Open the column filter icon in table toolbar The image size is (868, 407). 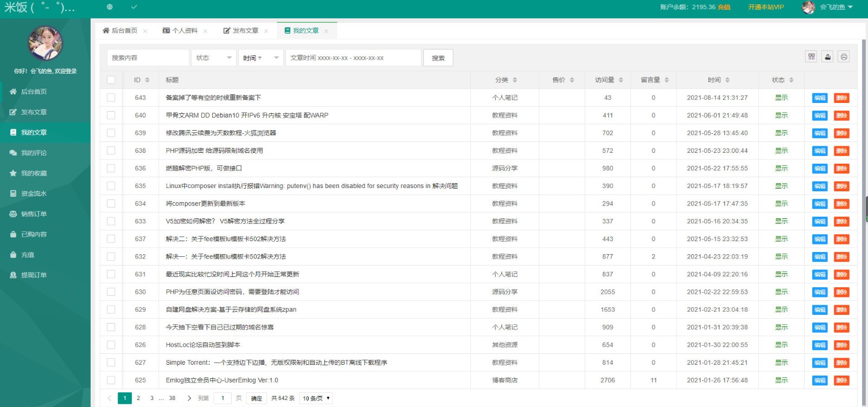[x=811, y=57]
